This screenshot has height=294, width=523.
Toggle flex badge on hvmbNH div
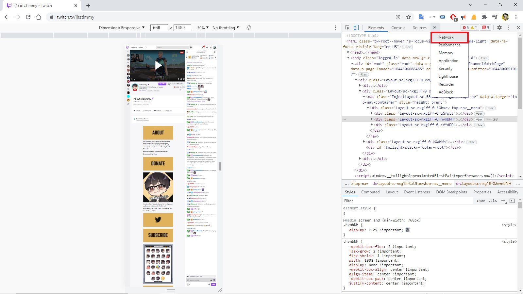click(x=480, y=120)
